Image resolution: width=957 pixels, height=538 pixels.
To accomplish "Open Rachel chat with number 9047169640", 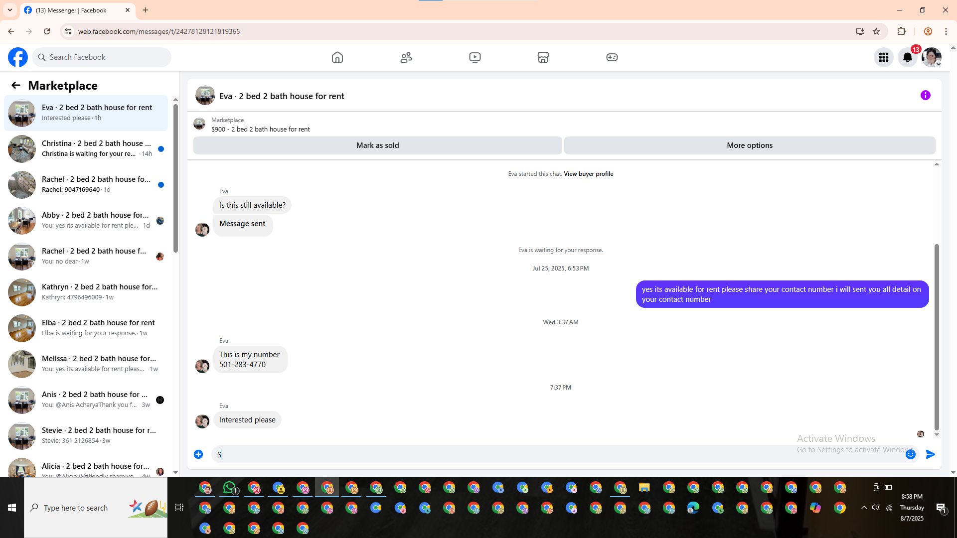I will pyautogui.click(x=86, y=185).
